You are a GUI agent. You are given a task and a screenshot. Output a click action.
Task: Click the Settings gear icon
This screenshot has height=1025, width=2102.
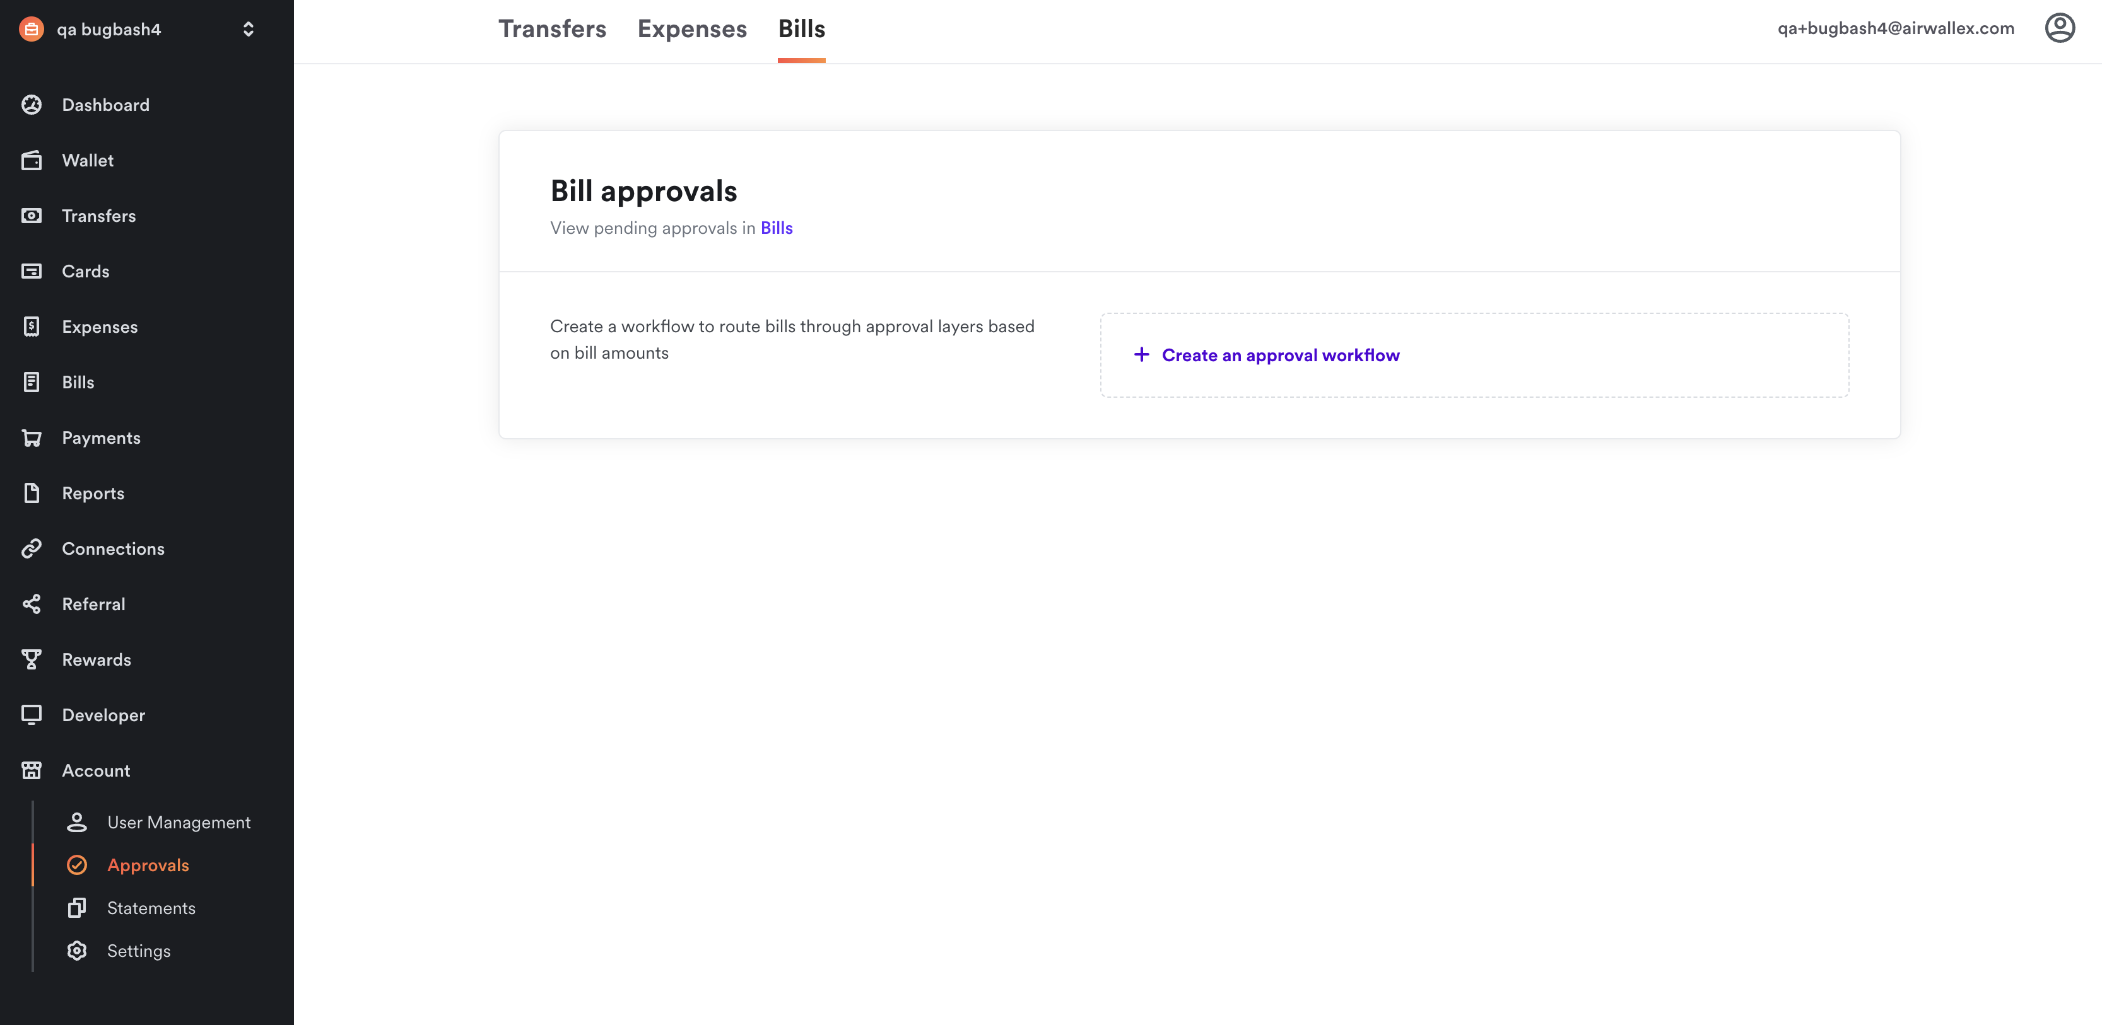pos(77,951)
